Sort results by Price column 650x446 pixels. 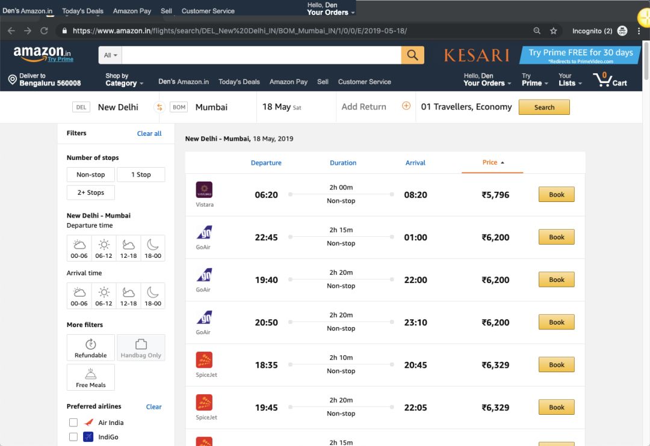(492, 162)
